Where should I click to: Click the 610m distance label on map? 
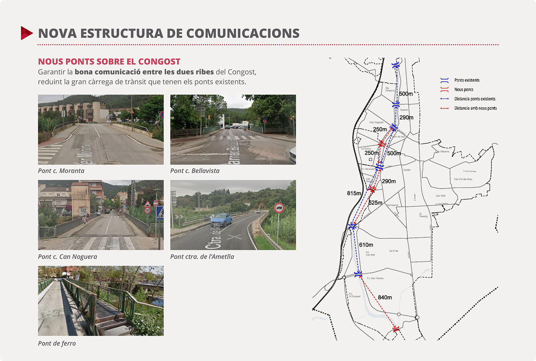pyautogui.click(x=366, y=245)
